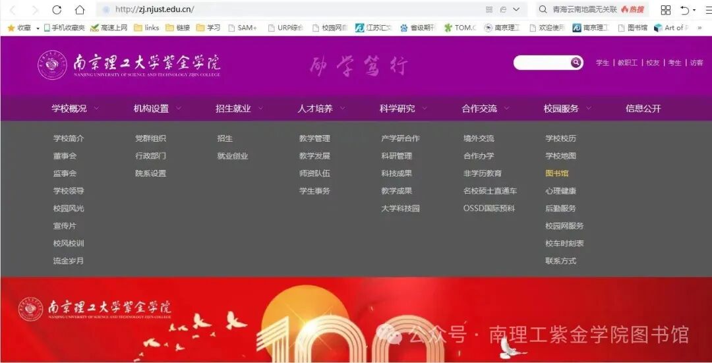Screen dimensions: 712x363
Task: Open the 招生就业 menu
Action: click(x=233, y=109)
